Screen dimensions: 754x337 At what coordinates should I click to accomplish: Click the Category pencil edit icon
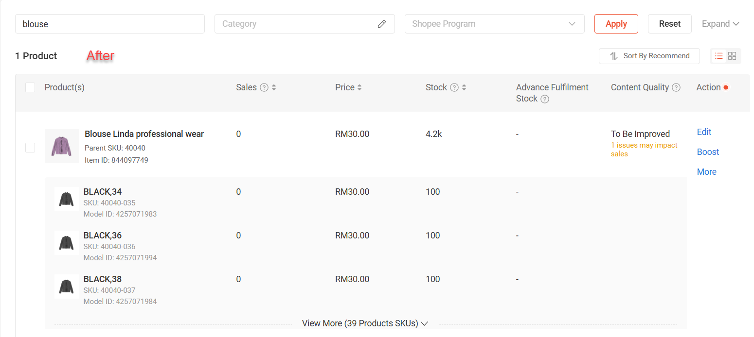(x=382, y=24)
